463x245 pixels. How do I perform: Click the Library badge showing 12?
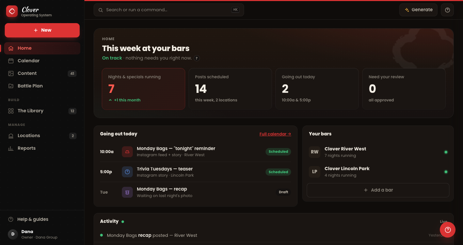(72, 111)
